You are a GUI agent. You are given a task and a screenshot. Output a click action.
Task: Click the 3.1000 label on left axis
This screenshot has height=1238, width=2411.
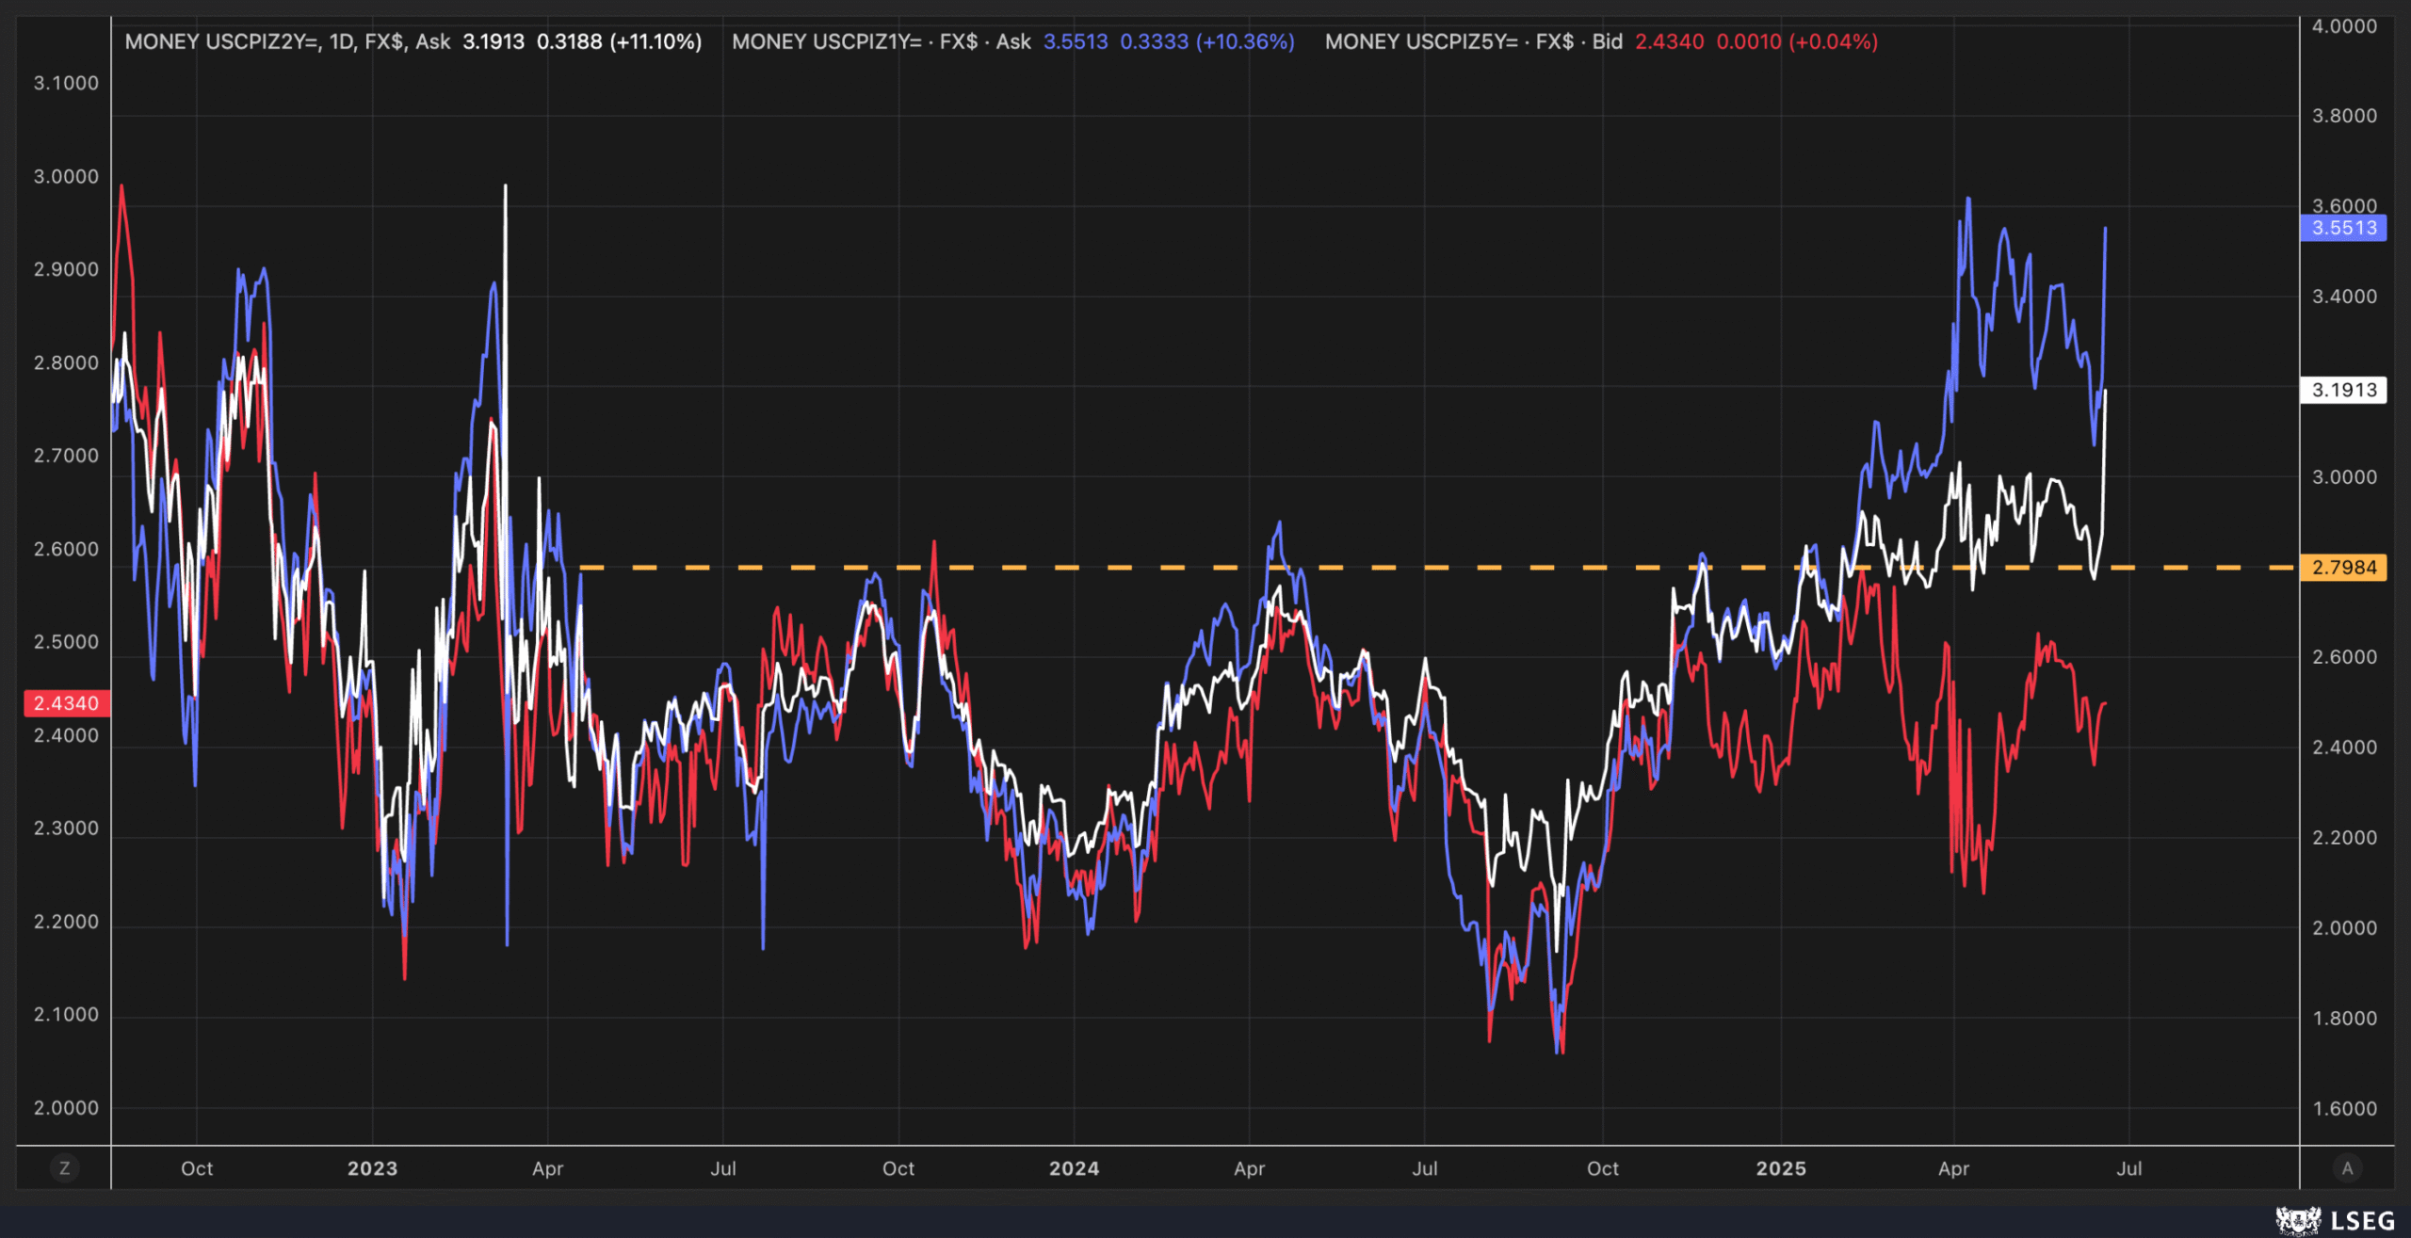(x=66, y=83)
